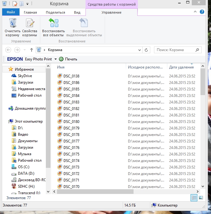Select the DSC_0186 file in the list

[x=71, y=83]
